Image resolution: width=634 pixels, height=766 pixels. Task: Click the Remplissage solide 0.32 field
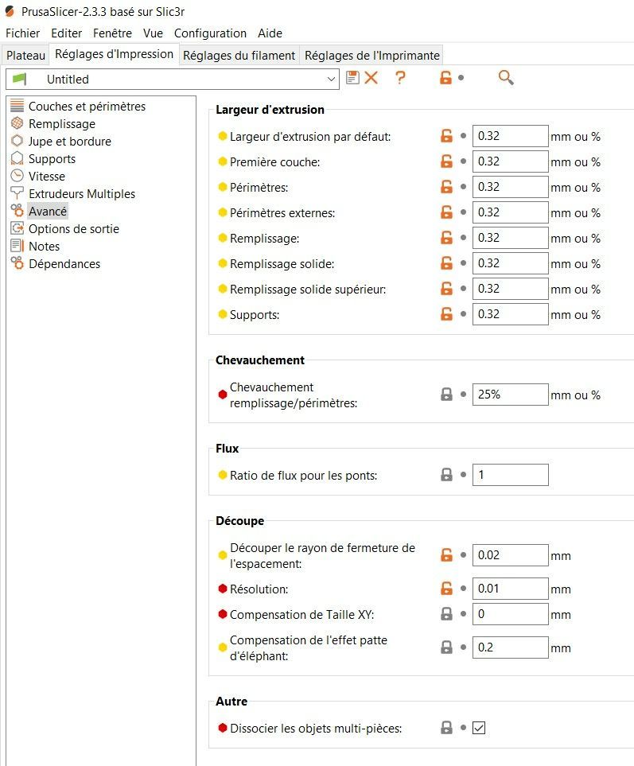point(510,262)
